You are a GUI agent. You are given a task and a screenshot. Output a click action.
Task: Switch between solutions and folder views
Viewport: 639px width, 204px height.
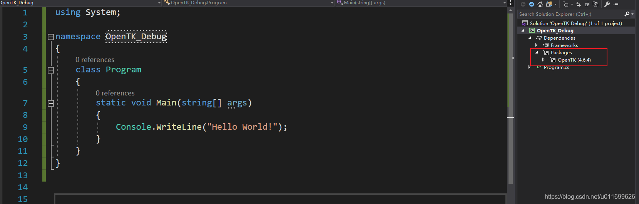pos(549,4)
